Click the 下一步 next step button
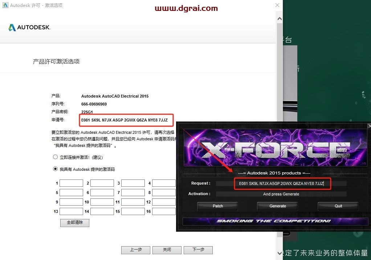The image size is (371, 260). click(x=198, y=250)
